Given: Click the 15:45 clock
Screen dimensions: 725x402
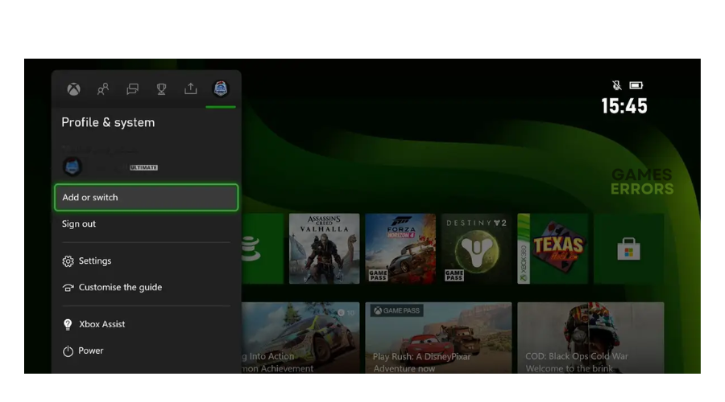Looking at the screenshot, I should coord(624,105).
